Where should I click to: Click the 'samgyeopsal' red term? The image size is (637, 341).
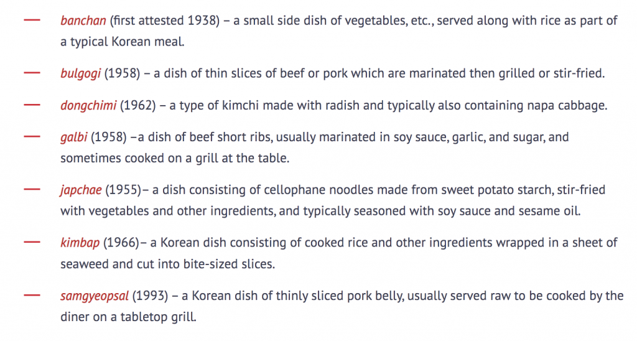point(95,296)
